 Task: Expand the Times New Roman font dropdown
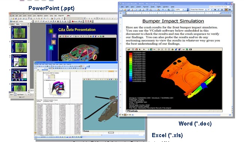point(206,10)
